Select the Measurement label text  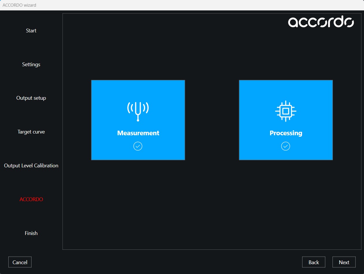pyautogui.click(x=138, y=133)
